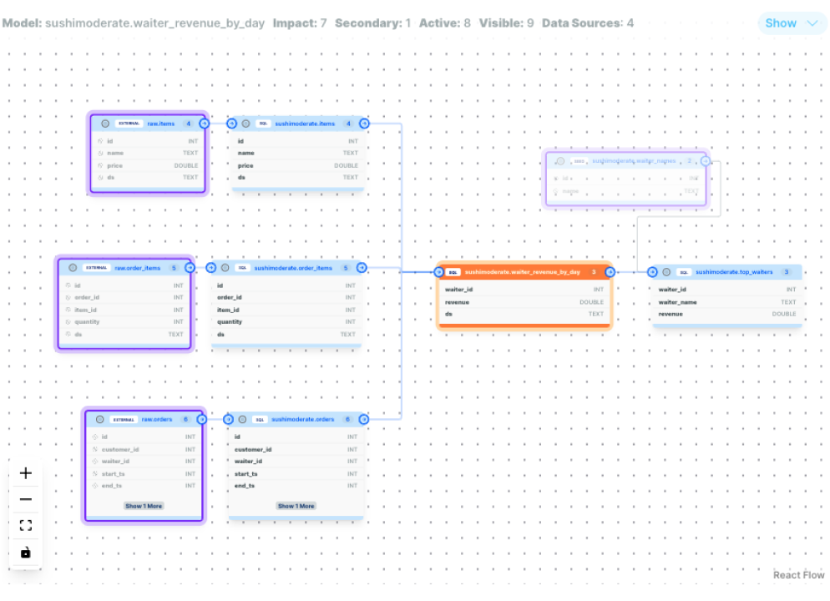Select the order_id column in raw.order_items
This screenshot has width=830, height=601.
124,297
